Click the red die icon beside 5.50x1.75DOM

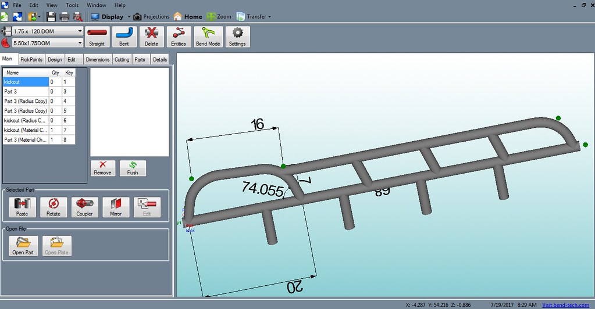[x=6, y=43]
